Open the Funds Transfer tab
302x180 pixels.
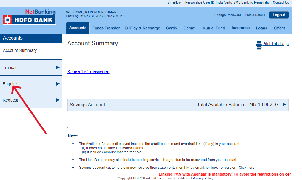click(x=106, y=28)
